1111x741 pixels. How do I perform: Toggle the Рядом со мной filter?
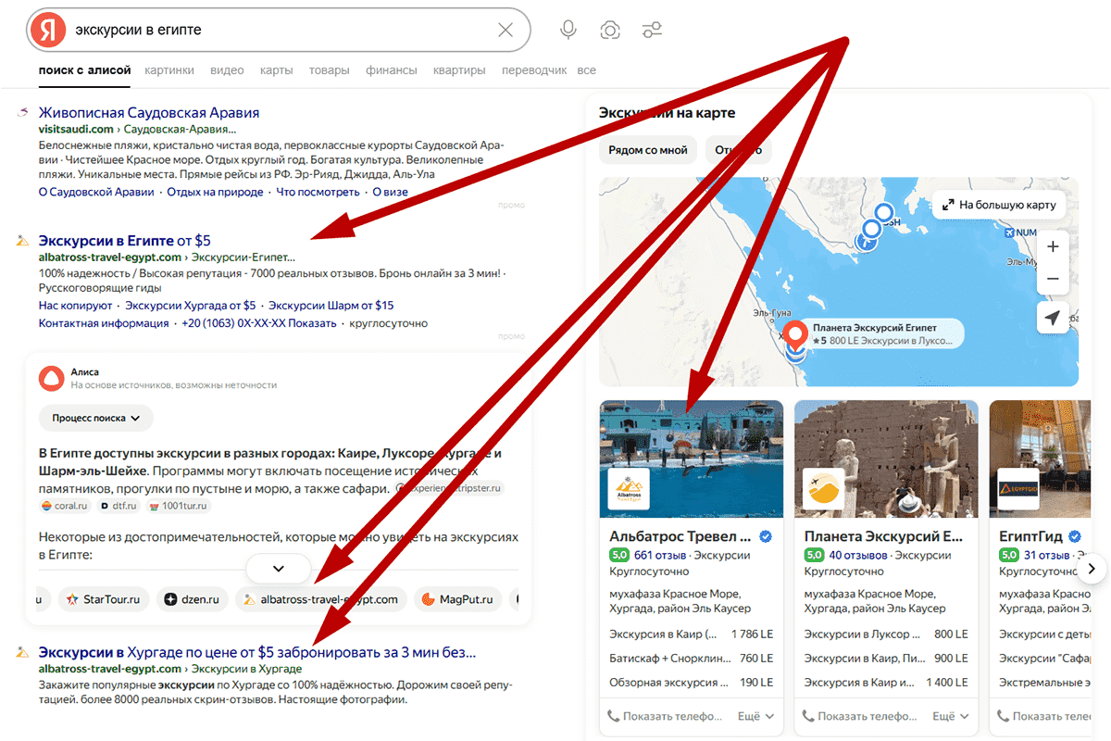click(x=648, y=150)
